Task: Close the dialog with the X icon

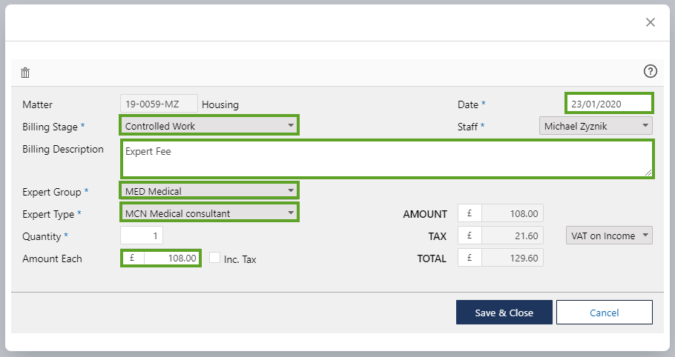Action: point(650,22)
